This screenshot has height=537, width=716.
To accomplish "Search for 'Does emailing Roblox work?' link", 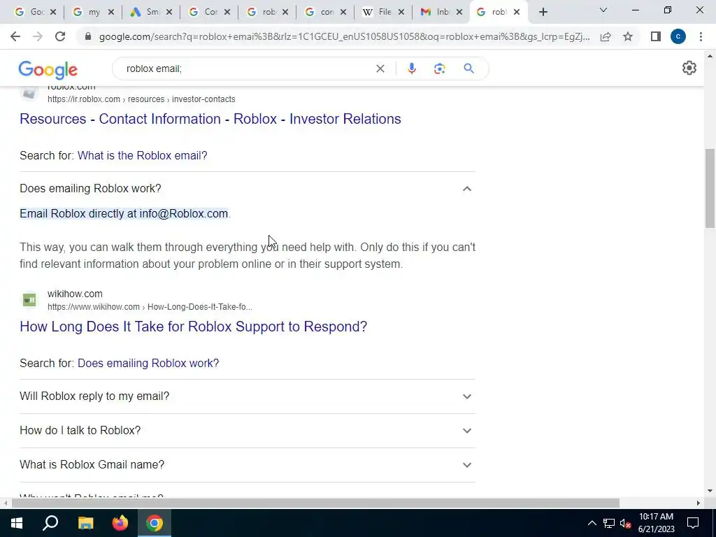I will click(x=148, y=364).
